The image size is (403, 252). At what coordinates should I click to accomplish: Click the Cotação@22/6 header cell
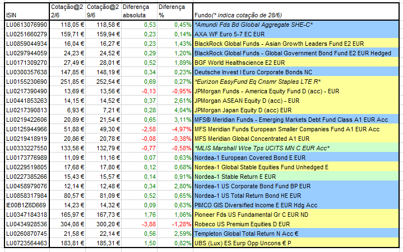point(67,12)
